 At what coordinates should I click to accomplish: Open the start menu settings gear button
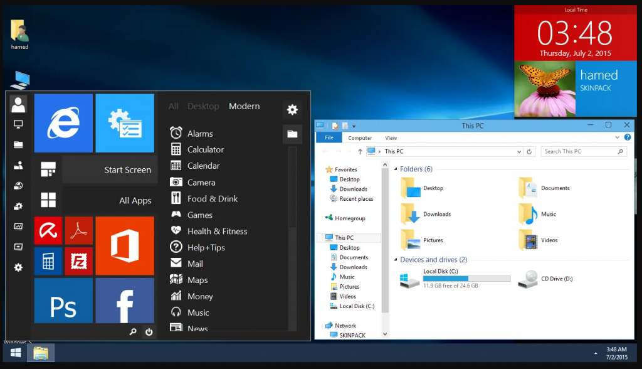pyautogui.click(x=292, y=109)
